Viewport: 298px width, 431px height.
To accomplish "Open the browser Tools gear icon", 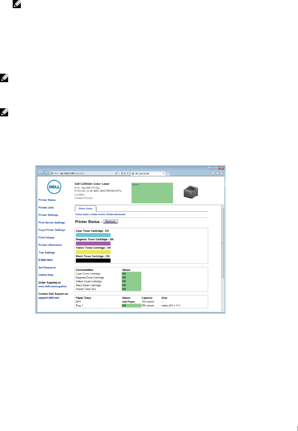I will 221,173.
